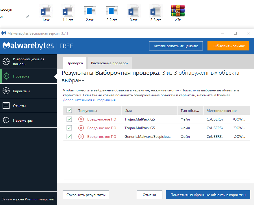Click red threat icon in Generic.Malware/Suspicious row
Viewport: 254px width, 205px height.
[x=81, y=137]
